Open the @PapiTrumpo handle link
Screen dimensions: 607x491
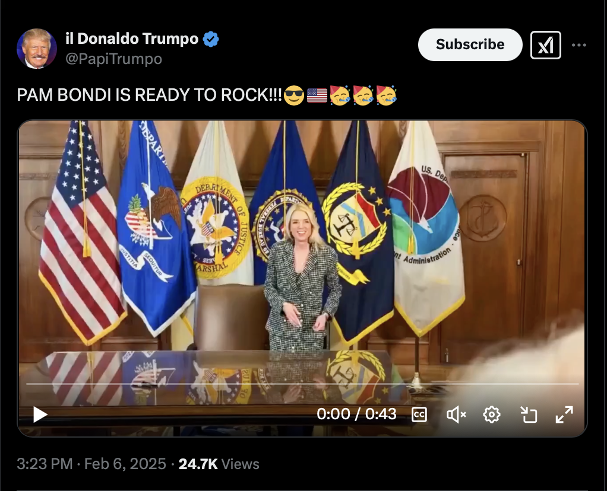click(x=114, y=59)
